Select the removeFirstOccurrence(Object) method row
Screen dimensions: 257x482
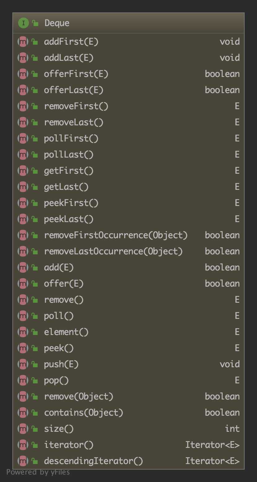116,235
